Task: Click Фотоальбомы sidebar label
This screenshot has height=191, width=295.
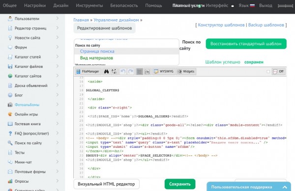Action: coord(27,105)
